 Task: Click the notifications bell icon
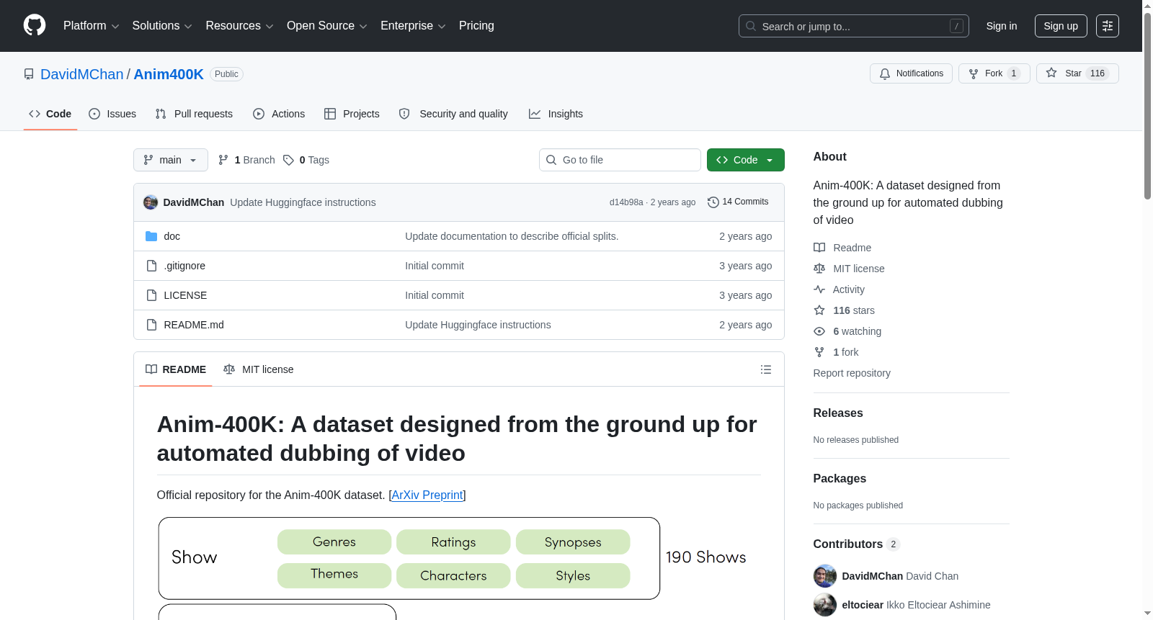click(885, 73)
